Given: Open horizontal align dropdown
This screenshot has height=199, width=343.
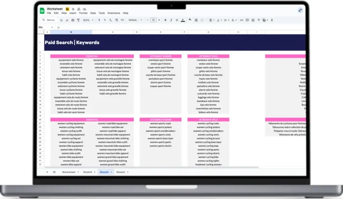Looking at the screenshot, I should pyautogui.click(x=212, y=20).
